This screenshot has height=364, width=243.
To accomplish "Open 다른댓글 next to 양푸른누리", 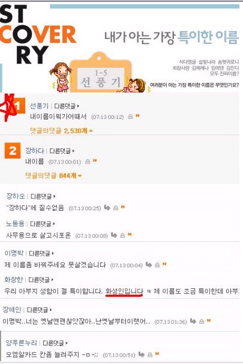I will pyautogui.click(x=55, y=343).
